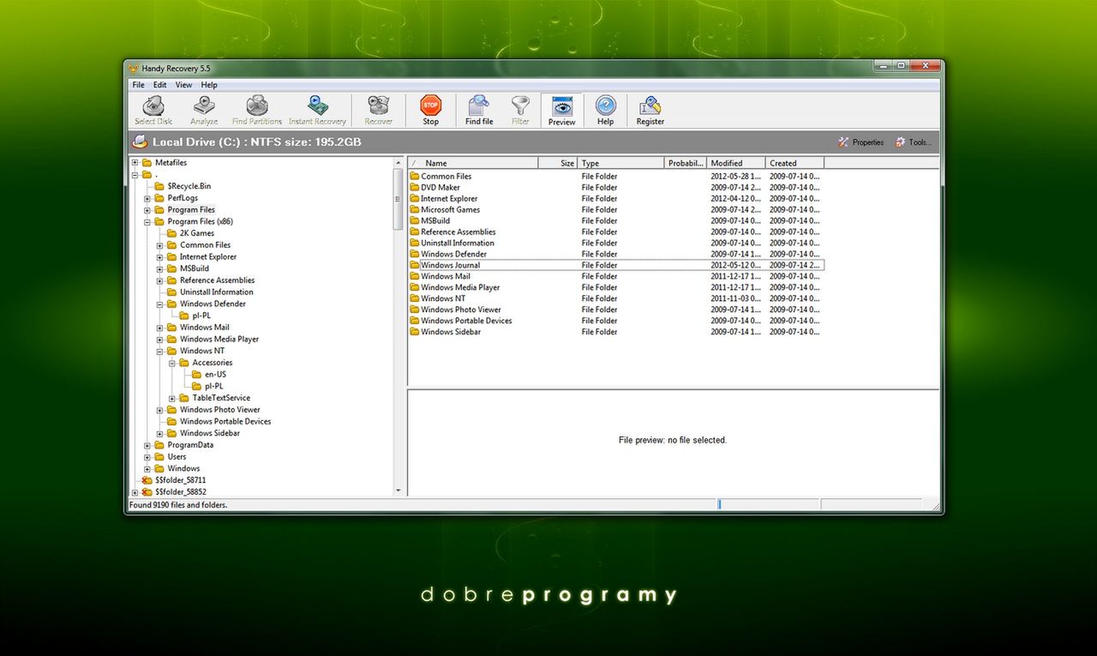Click the Instant Recovery toolbar icon
1097x656 pixels.
317,105
